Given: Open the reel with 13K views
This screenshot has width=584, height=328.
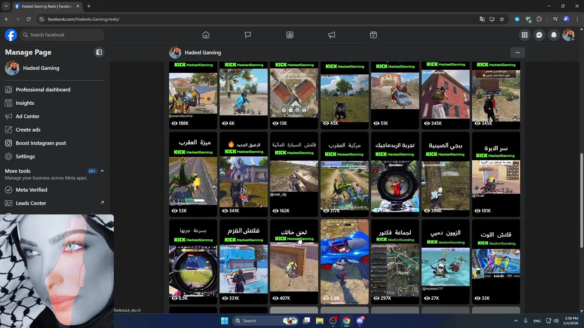Looking at the screenshot, I should pyautogui.click(x=294, y=95).
